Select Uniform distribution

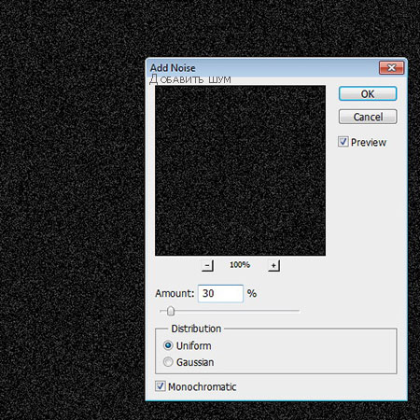(x=168, y=345)
